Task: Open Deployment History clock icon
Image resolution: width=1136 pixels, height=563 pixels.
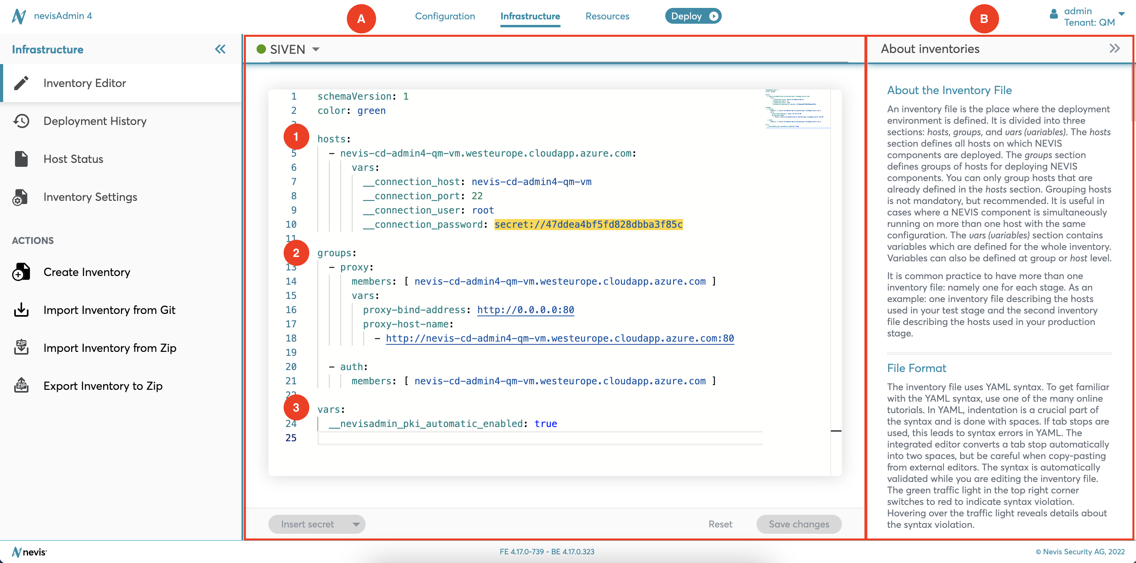Action: (21, 121)
